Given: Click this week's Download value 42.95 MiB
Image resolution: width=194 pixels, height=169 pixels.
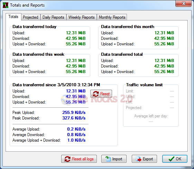Looking at the screenshot, I should (x=76, y=66).
